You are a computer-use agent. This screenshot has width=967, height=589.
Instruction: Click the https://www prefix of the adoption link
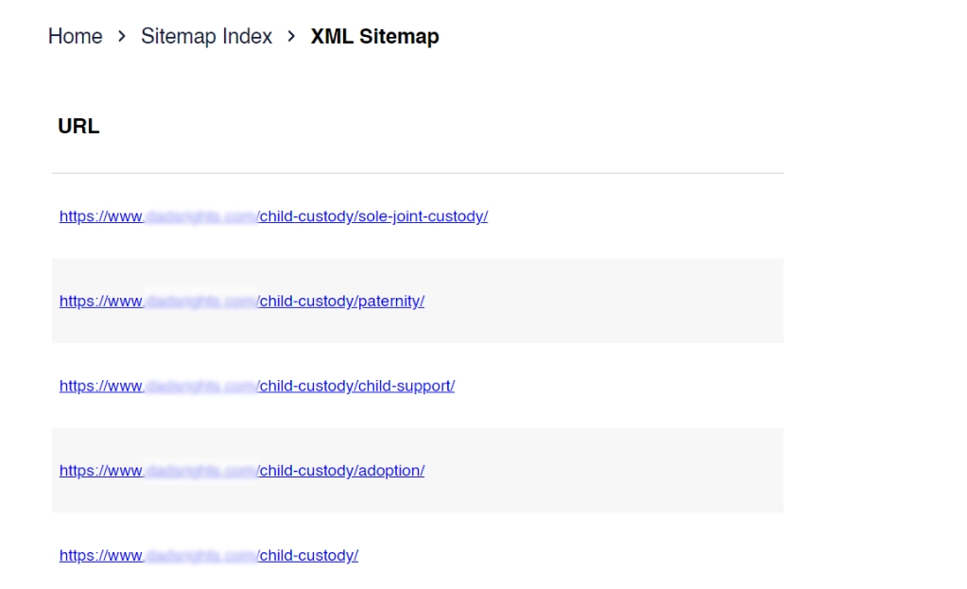click(100, 471)
